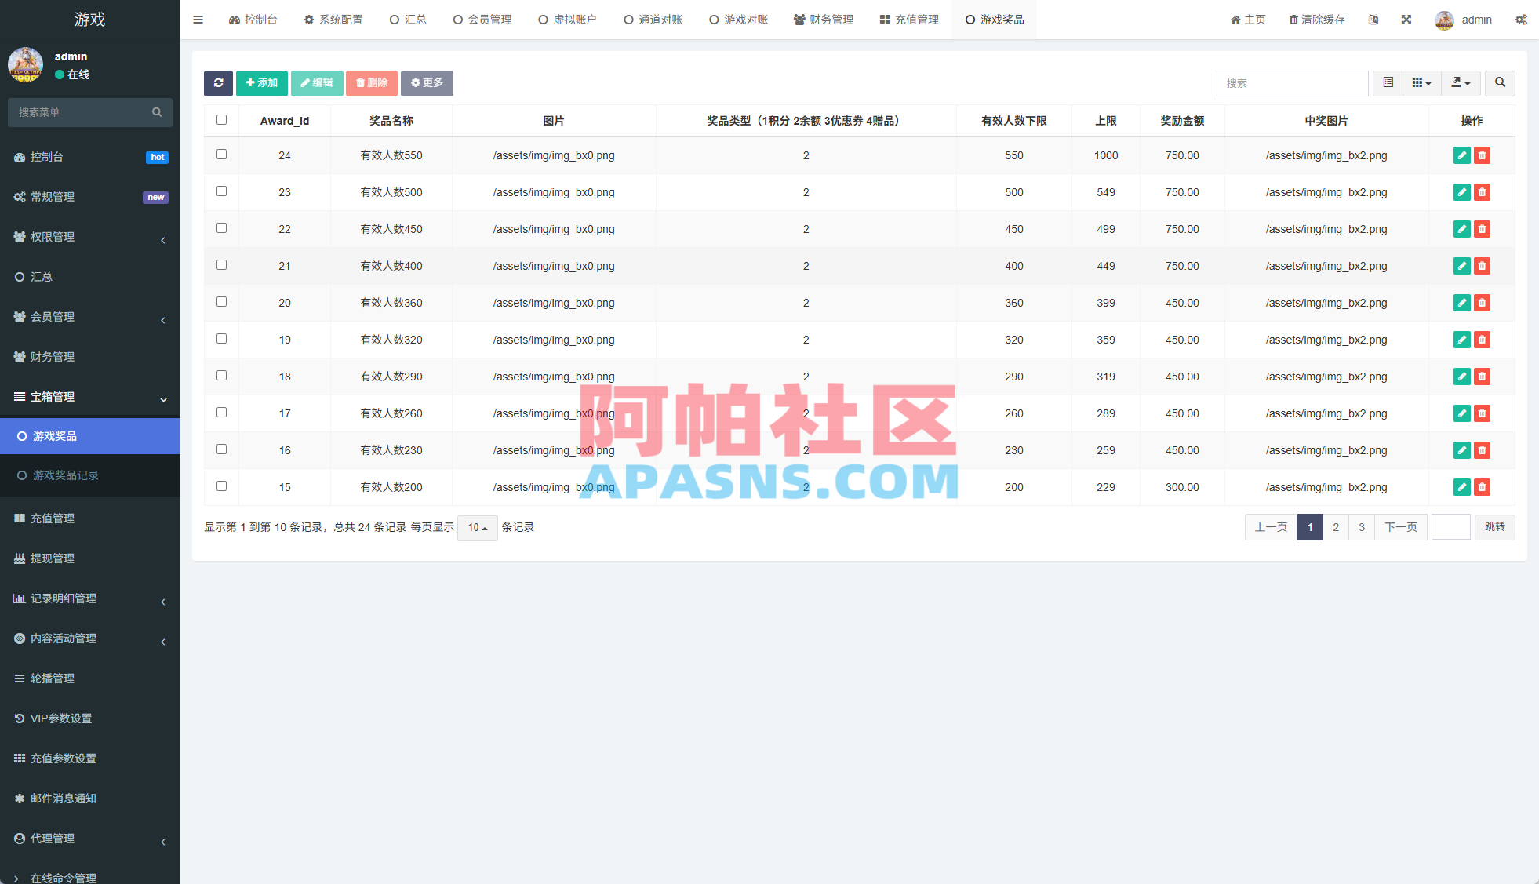Select the edit pencil icon for Award_id 24
Viewport: 1539px width, 884px height.
click(1461, 155)
